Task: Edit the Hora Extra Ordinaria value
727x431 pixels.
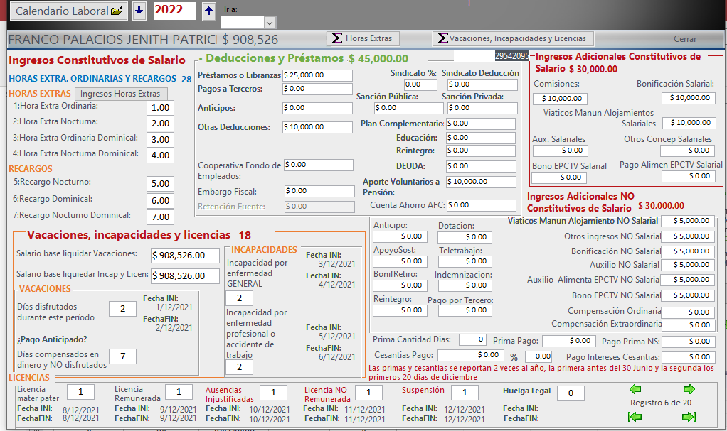Action: tap(160, 107)
